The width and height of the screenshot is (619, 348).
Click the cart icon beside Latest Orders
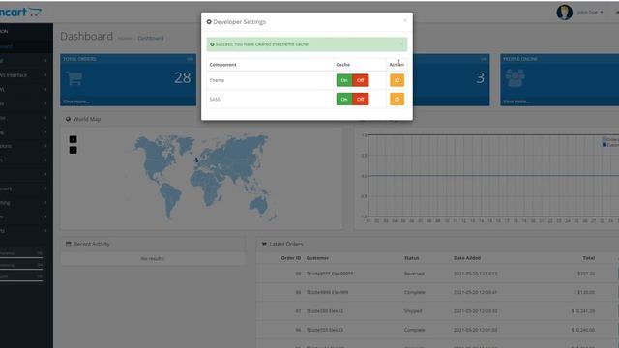tap(264, 244)
